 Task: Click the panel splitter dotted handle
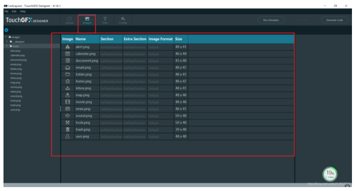60,109
